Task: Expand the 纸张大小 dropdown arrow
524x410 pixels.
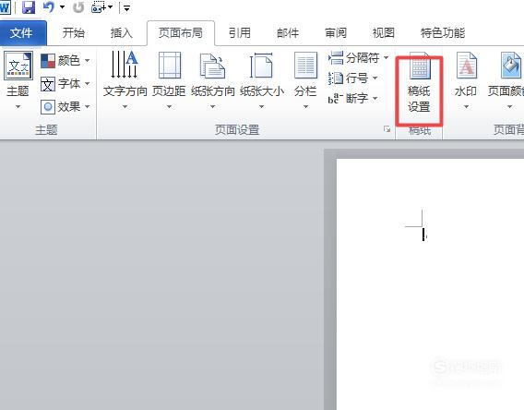Action: [x=262, y=107]
